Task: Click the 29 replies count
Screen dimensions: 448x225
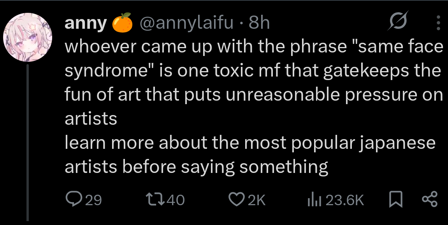Action: pos(93,200)
